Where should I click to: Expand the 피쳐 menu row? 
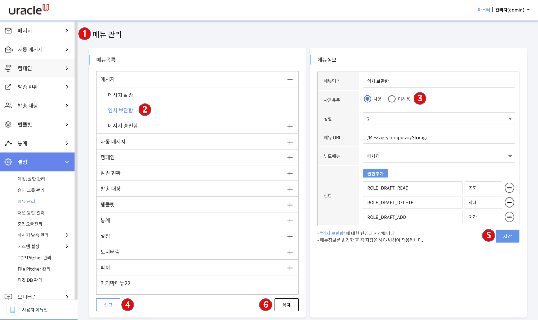290,268
